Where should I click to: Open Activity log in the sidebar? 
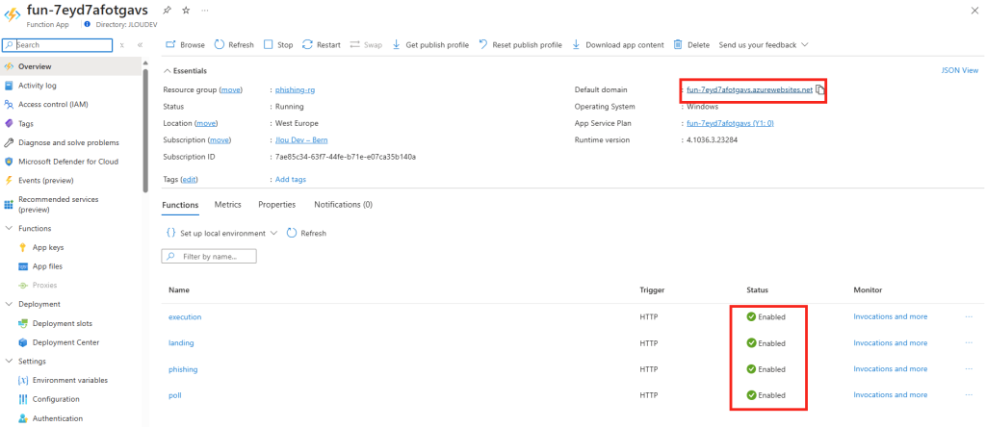pyautogui.click(x=71, y=86)
